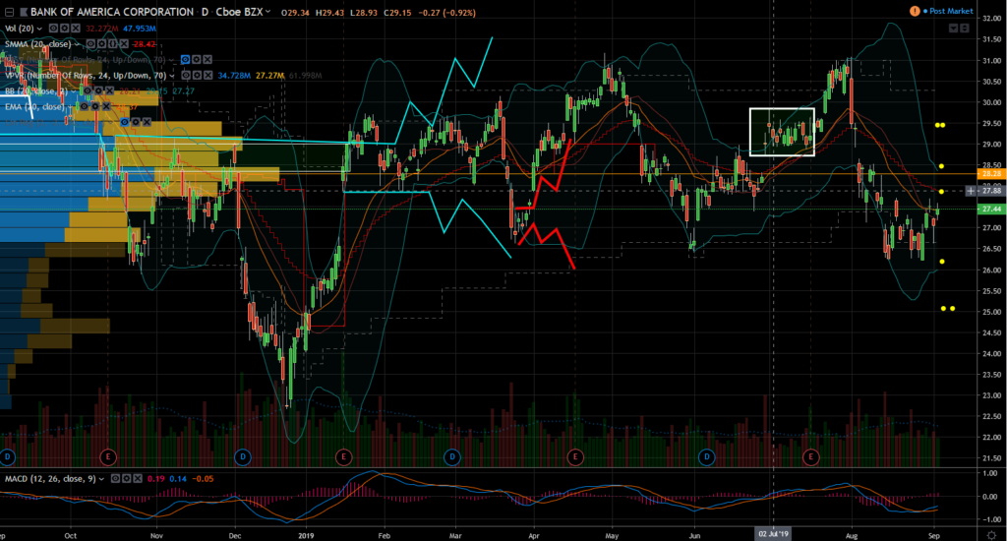Screen dimensions: 1007x541
Task: Open earnings E marker between Apr and May
Action: coord(574,457)
